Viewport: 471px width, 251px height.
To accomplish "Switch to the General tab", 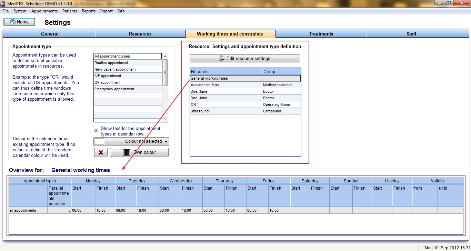I will 50,34.
